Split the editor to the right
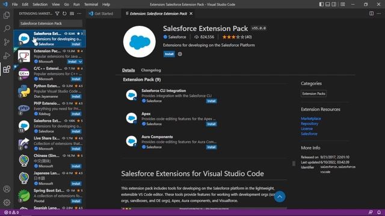 click(372, 13)
